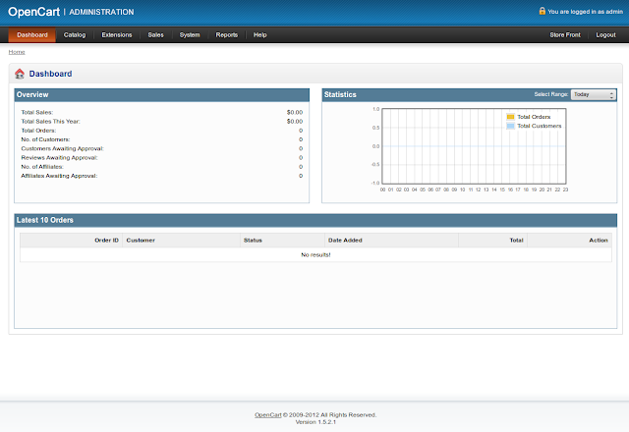This screenshot has width=629, height=432.
Task: Open the Sales menu
Action: tap(155, 35)
